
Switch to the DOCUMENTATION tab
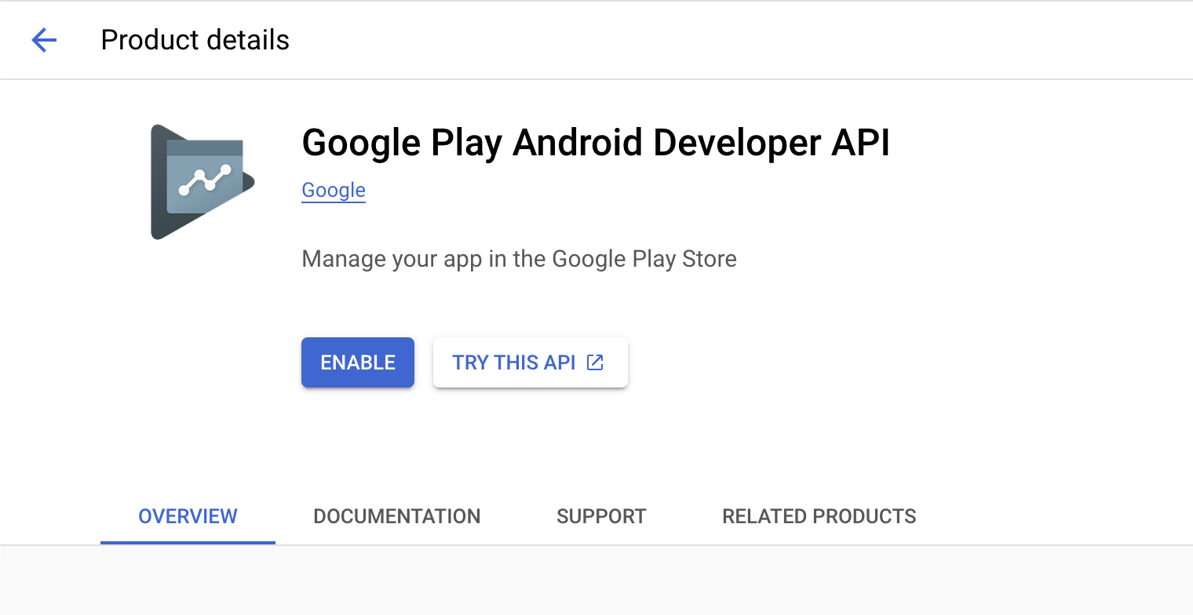tap(396, 516)
